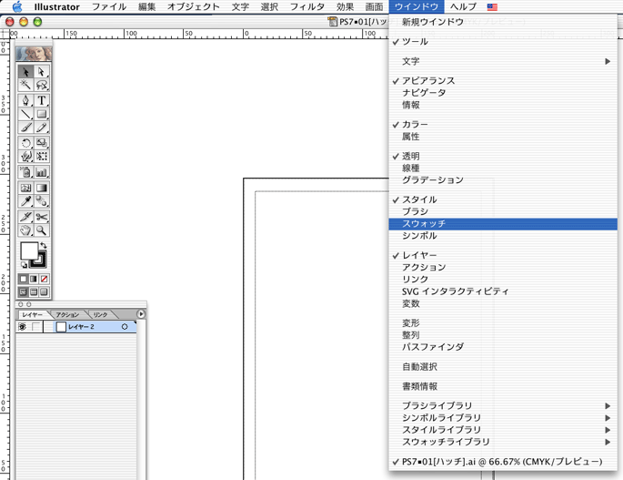Screen dimensions: 623x480
Task: Open the オブジェクト menu
Action: click(193, 6)
